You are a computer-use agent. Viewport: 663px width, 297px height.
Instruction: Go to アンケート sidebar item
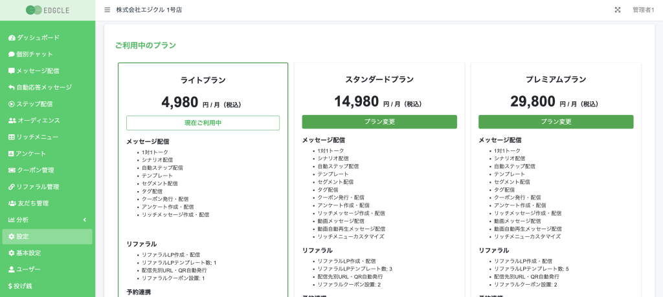[27, 154]
